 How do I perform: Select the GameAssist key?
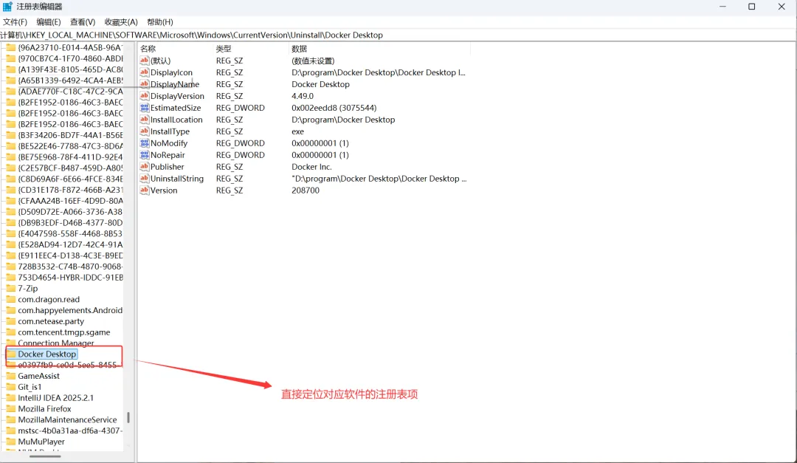click(38, 376)
